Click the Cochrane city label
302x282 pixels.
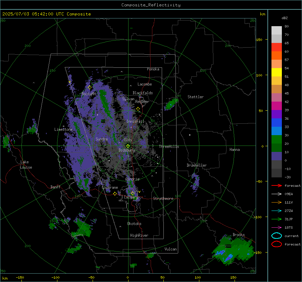click(110, 187)
